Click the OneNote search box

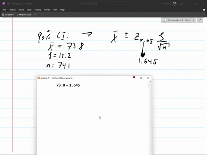[105, 3]
